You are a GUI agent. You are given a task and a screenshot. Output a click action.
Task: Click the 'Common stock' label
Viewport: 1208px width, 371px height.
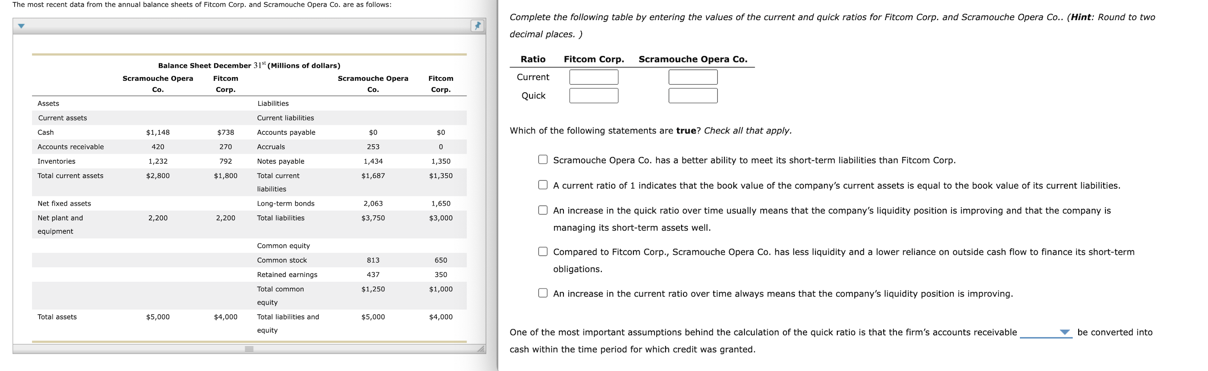(282, 260)
